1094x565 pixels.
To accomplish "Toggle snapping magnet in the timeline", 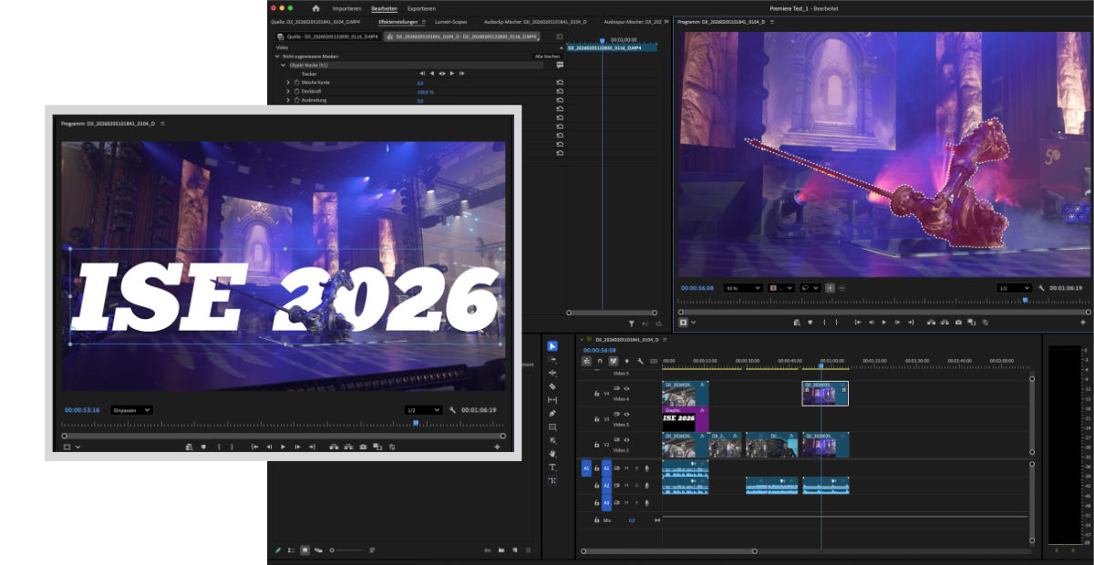I will [x=600, y=361].
